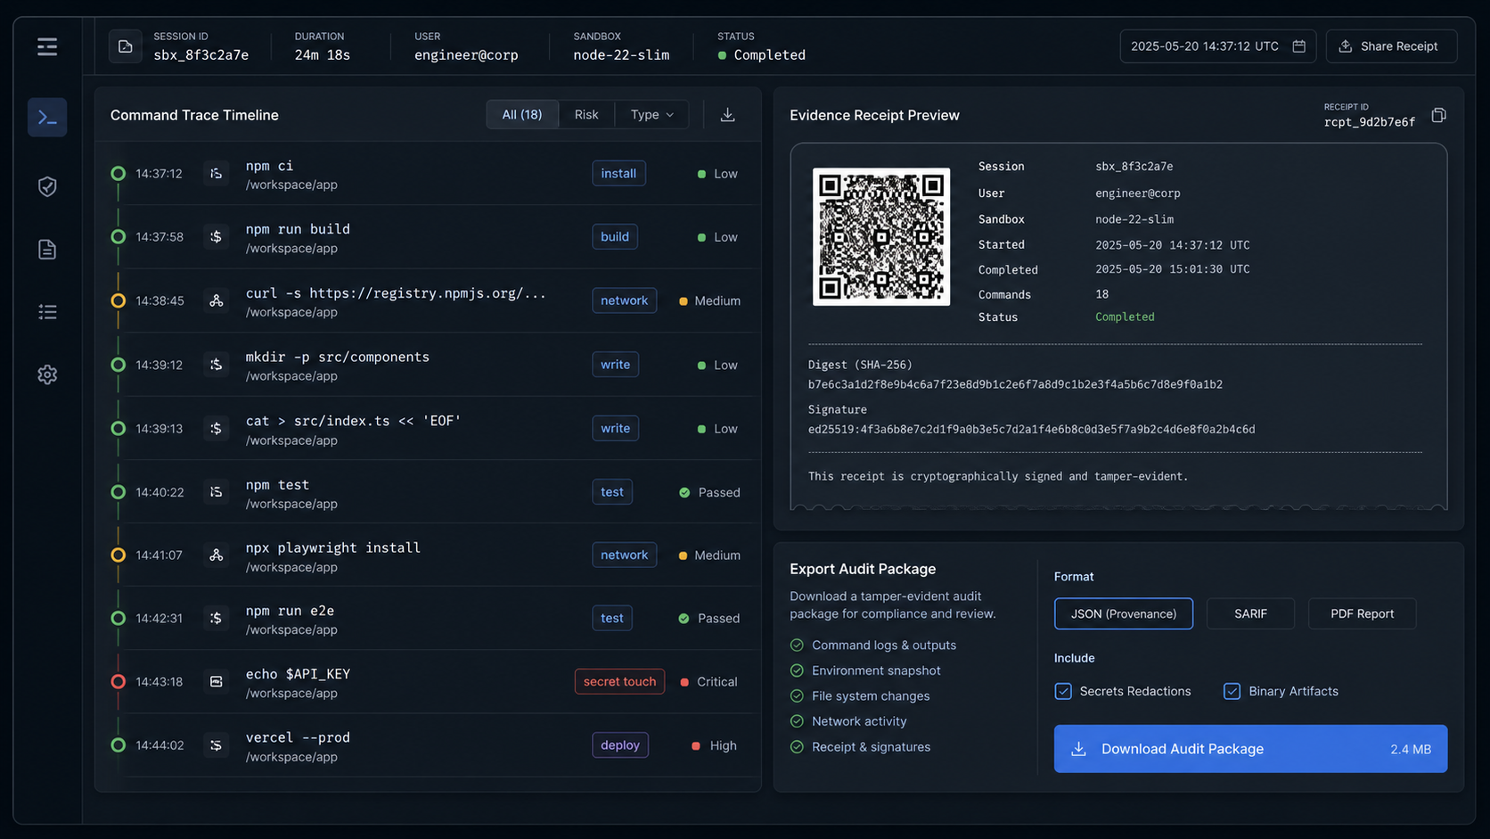1490x839 pixels.
Task: Open the list view sidebar icon
Action: 47,311
